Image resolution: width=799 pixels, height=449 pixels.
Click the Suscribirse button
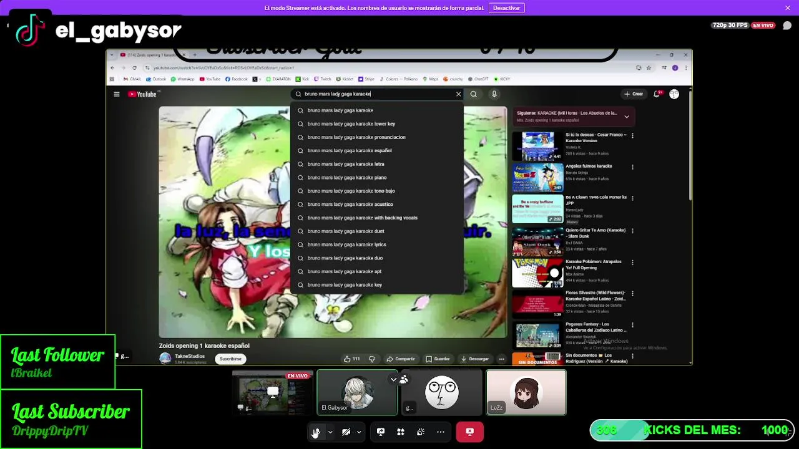pyautogui.click(x=230, y=359)
